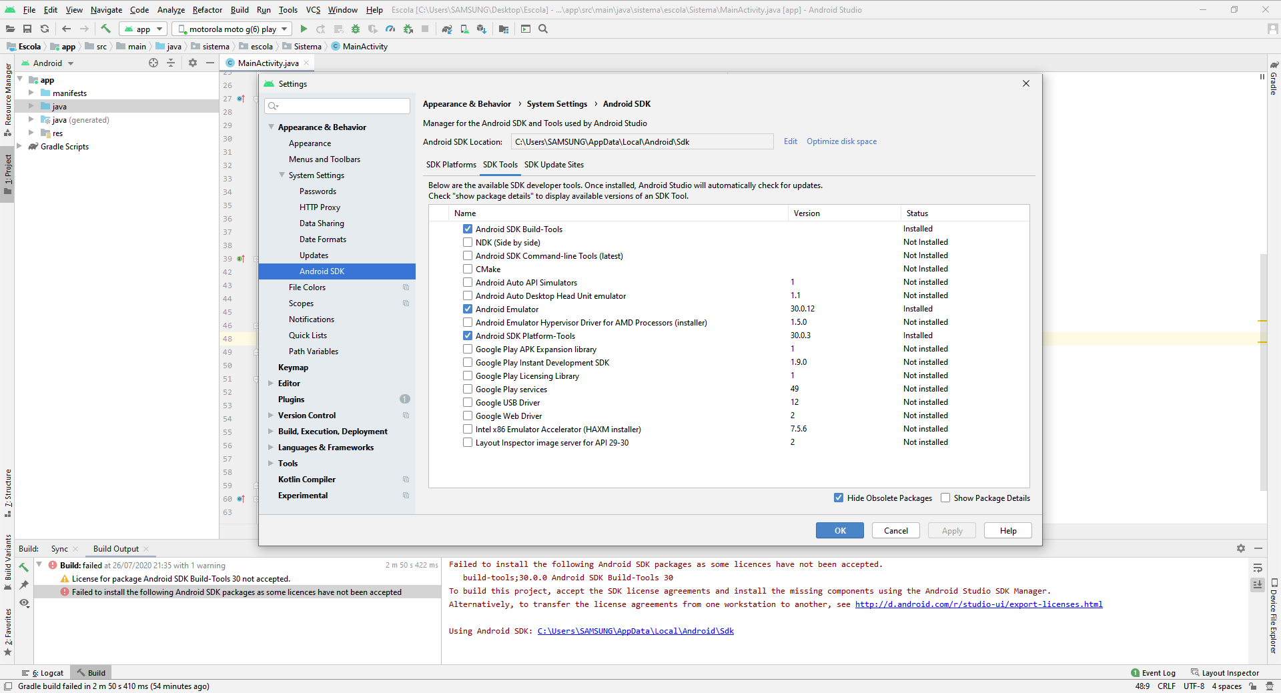Screen dimensions: 1281x693
Task: Open Project Structure toolbar icon
Action: (x=504, y=29)
